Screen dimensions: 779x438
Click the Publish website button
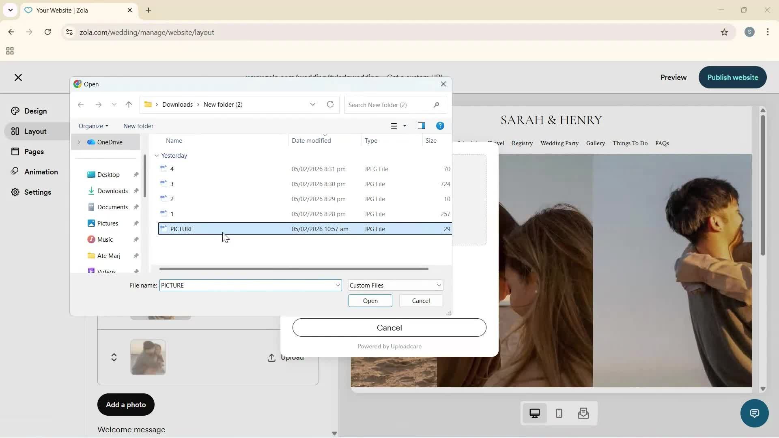732,77
